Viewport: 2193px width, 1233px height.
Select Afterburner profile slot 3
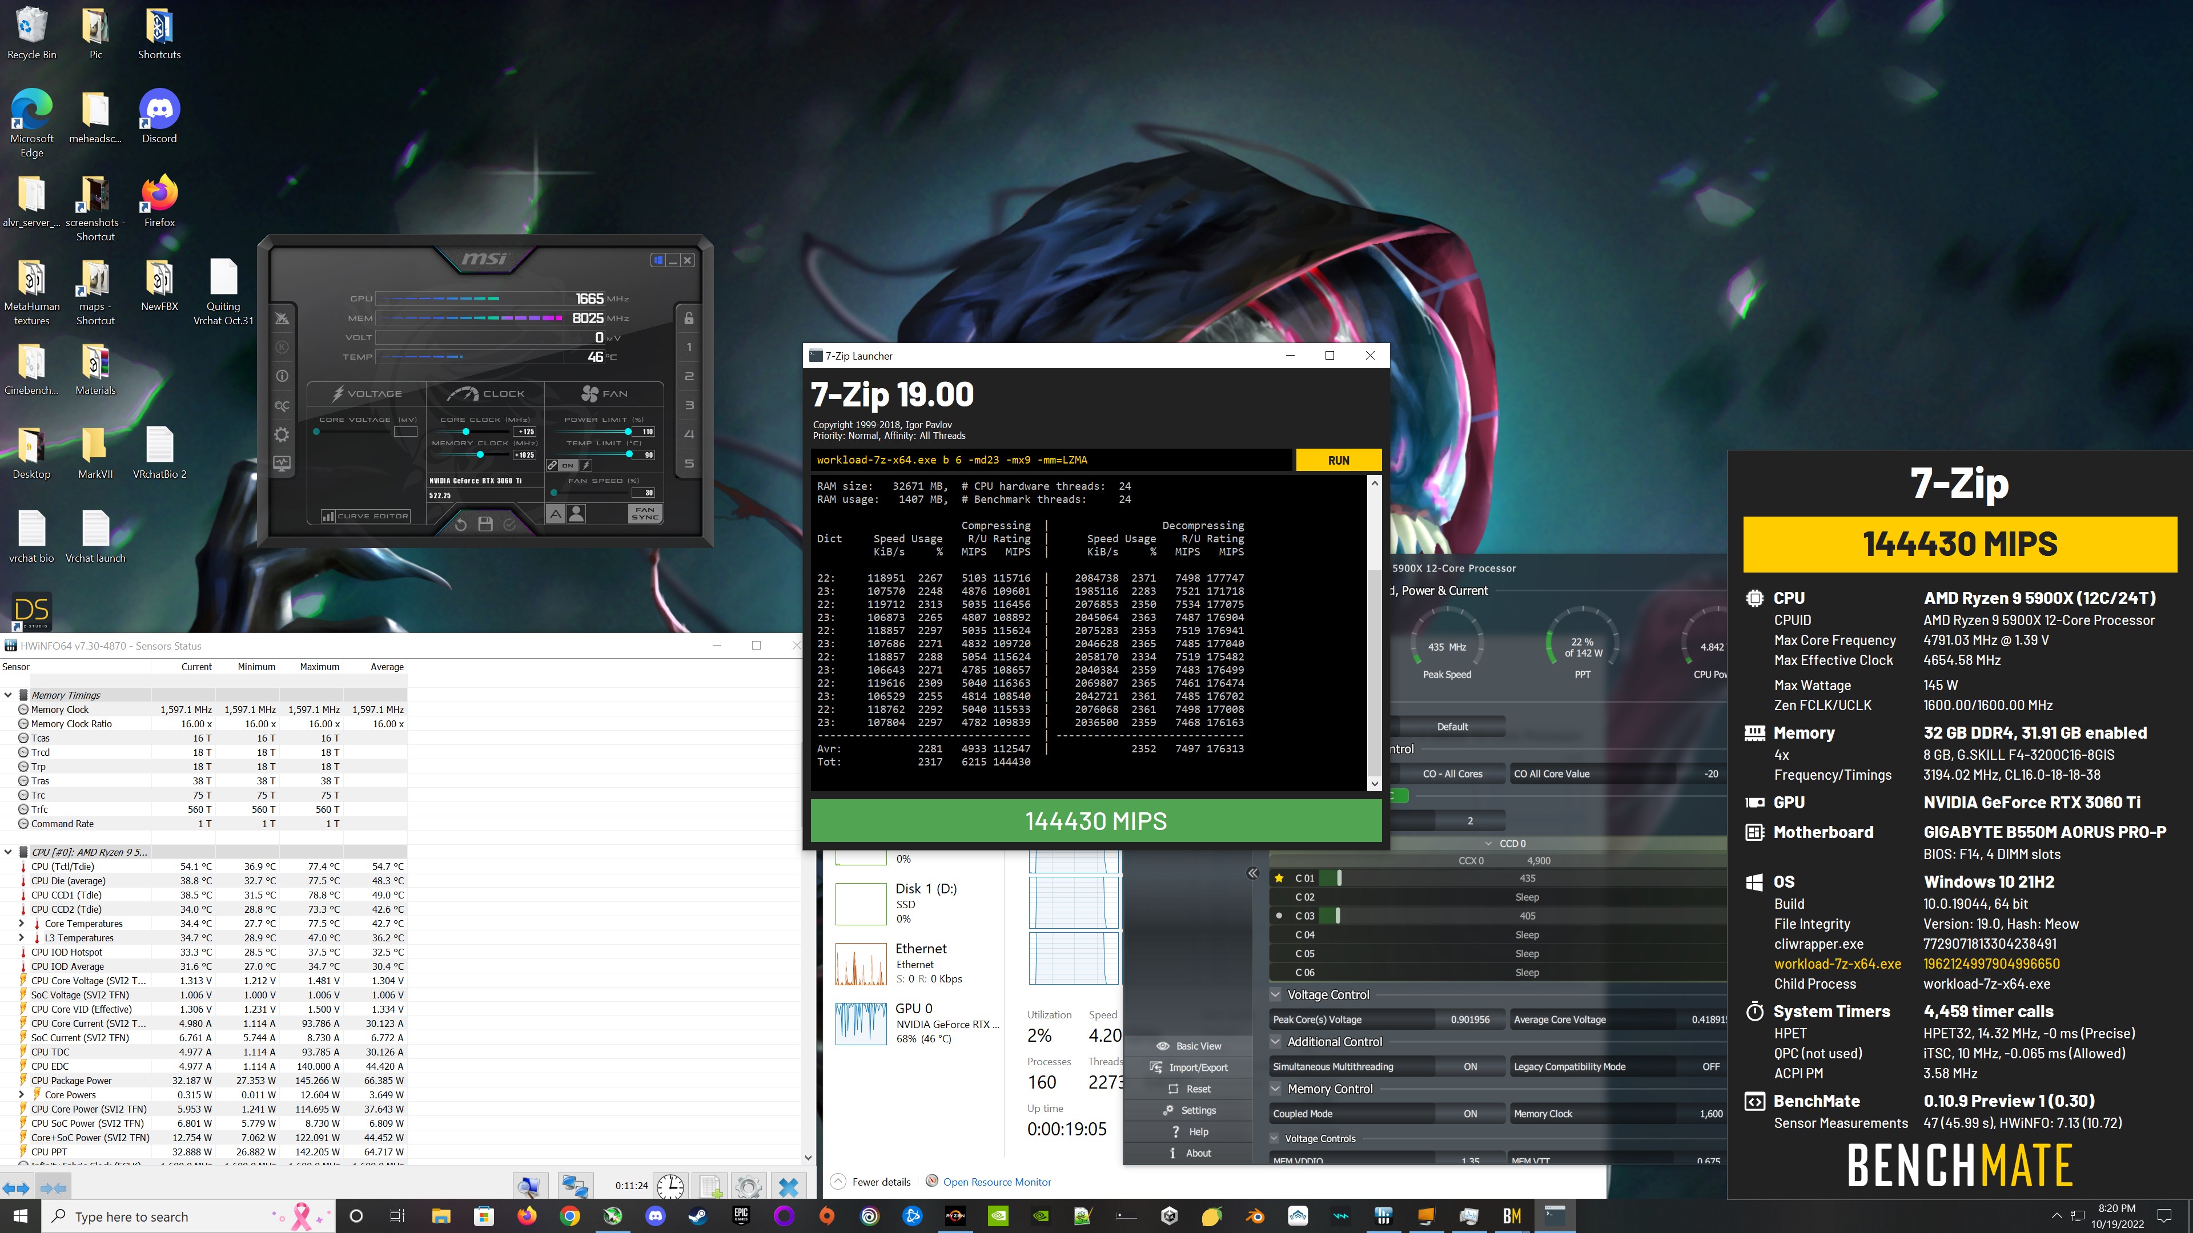point(689,406)
